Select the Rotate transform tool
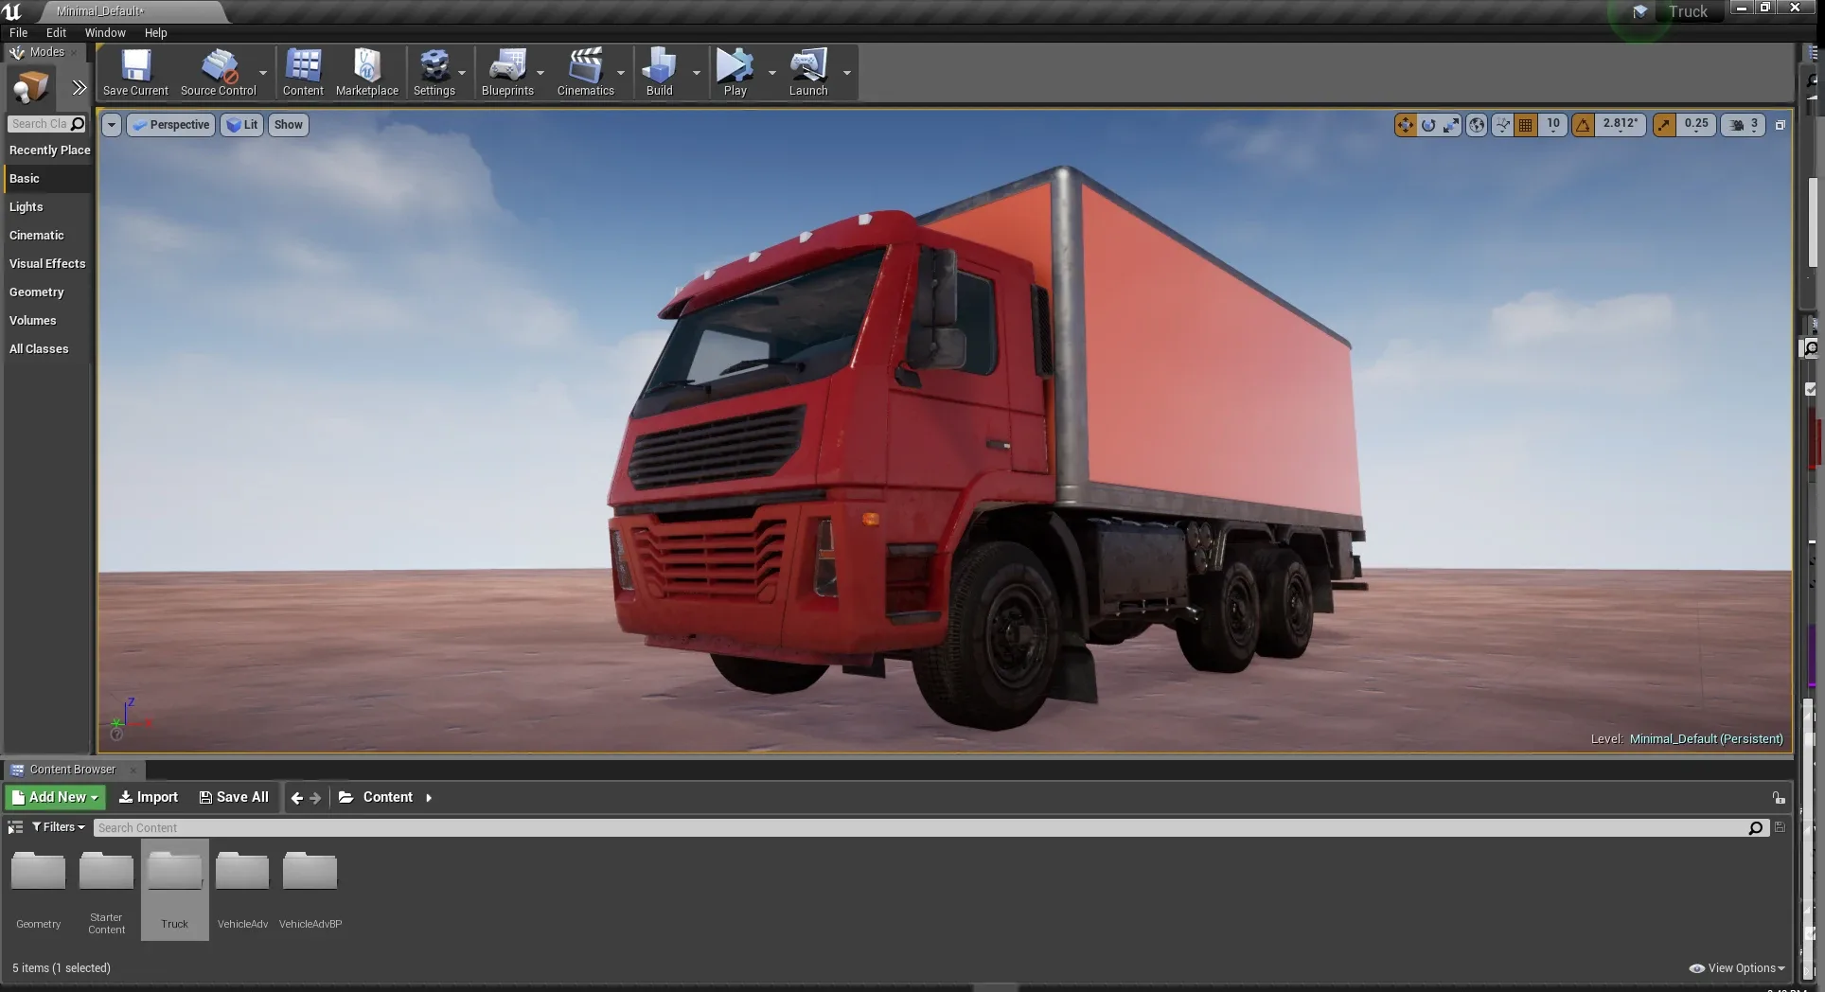 coord(1427,124)
